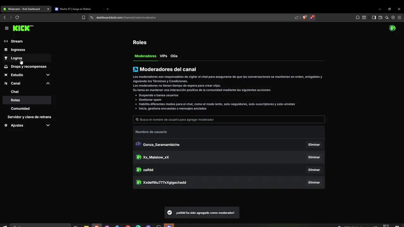Image resolution: width=404 pixels, height=227 pixels.
Task: Open the profile avatar menu
Action: point(392,28)
